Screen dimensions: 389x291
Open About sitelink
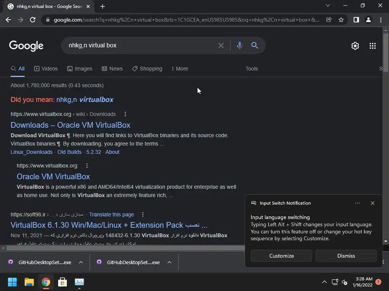[112, 152]
